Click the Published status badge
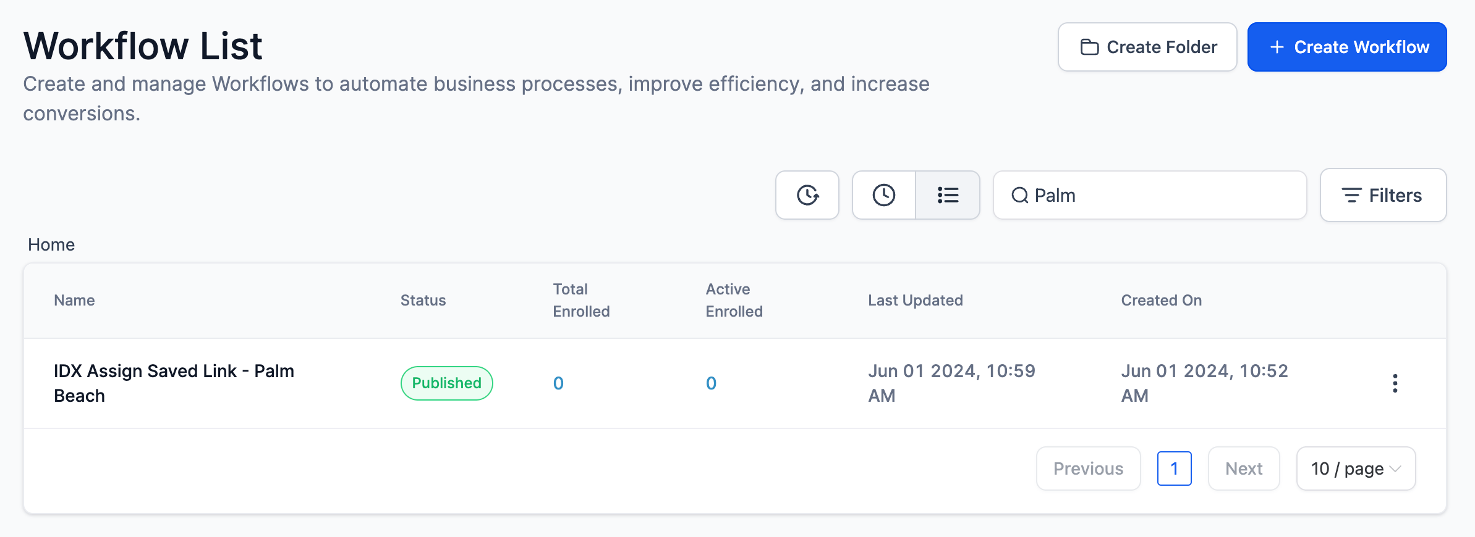Image resolution: width=1475 pixels, height=537 pixels. pyautogui.click(x=446, y=383)
